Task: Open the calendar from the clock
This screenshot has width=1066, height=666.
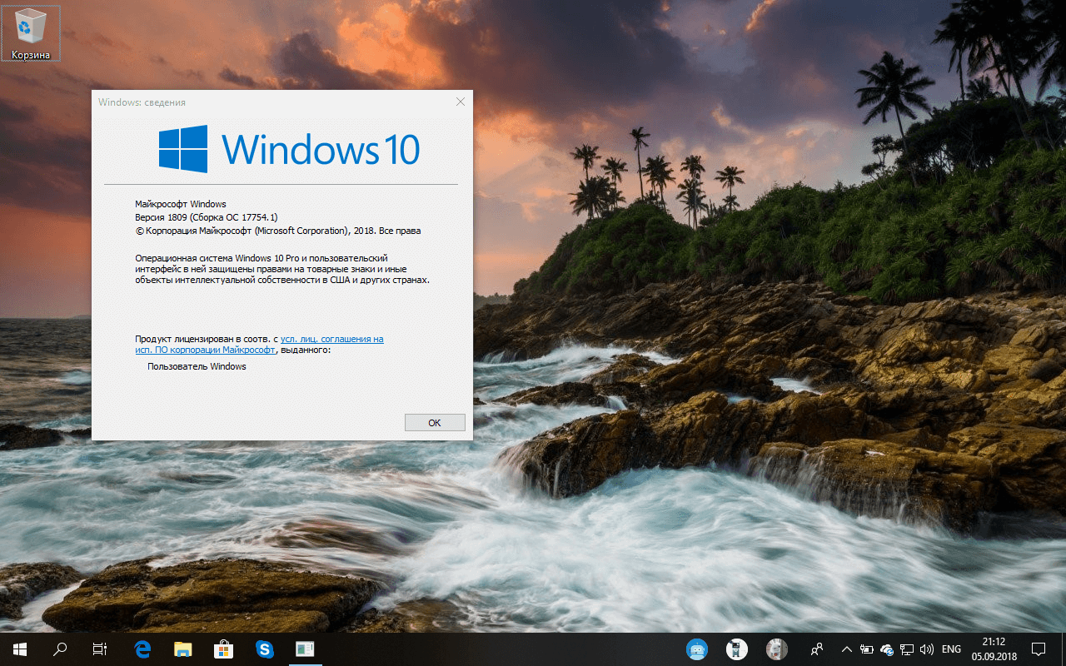Action: (x=993, y=649)
